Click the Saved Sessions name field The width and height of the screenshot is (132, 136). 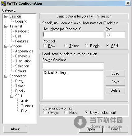[73, 66]
